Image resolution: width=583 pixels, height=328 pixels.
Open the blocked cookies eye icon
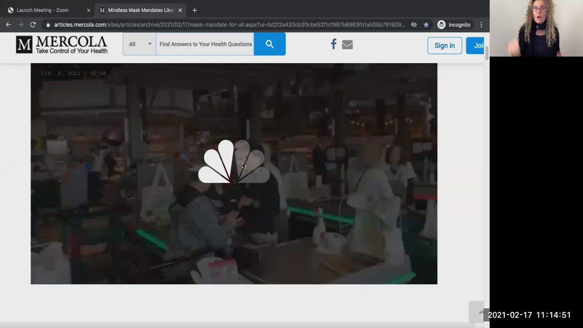(x=414, y=25)
